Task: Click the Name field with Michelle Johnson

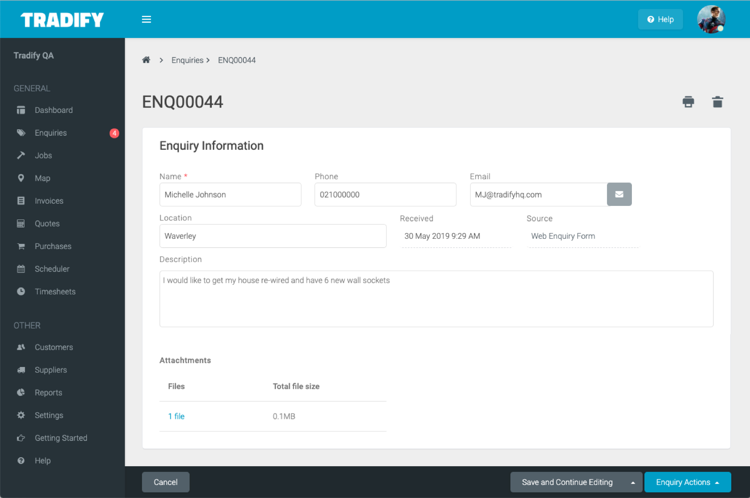Action: click(230, 194)
